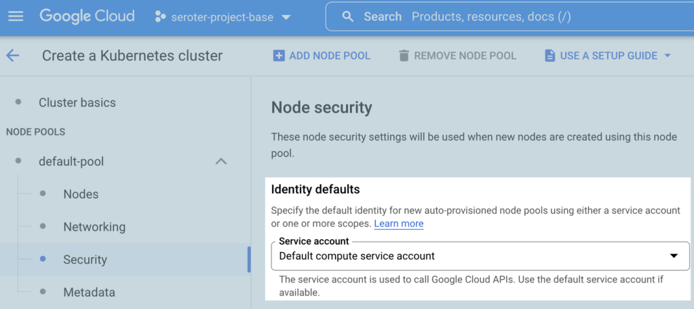Select default-pool in node pools list

pyautogui.click(x=71, y=161)
